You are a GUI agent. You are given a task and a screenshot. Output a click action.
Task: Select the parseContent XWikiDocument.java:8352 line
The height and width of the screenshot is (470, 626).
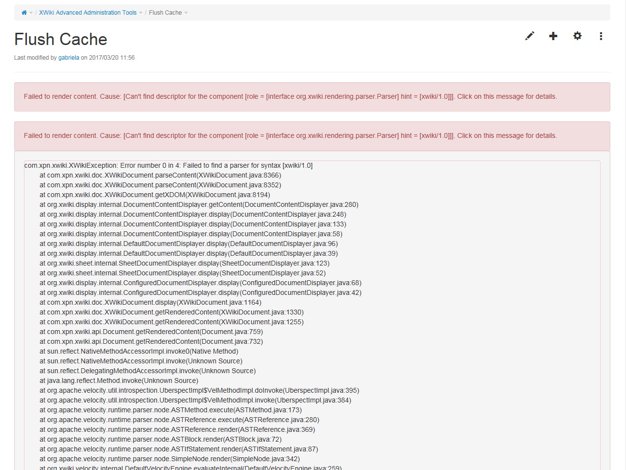point(160,185)
